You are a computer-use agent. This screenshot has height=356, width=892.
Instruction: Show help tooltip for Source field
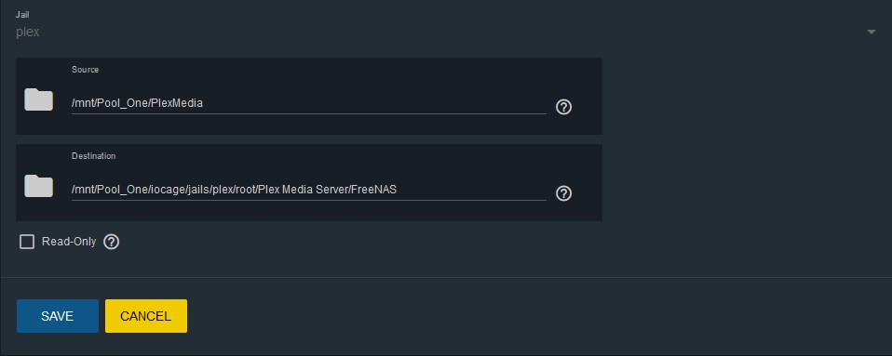(x=563, y=107)
